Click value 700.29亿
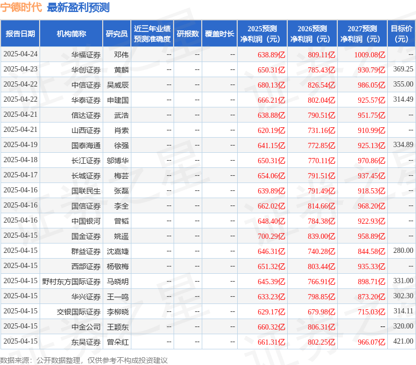416x365 pixels. 272,236
